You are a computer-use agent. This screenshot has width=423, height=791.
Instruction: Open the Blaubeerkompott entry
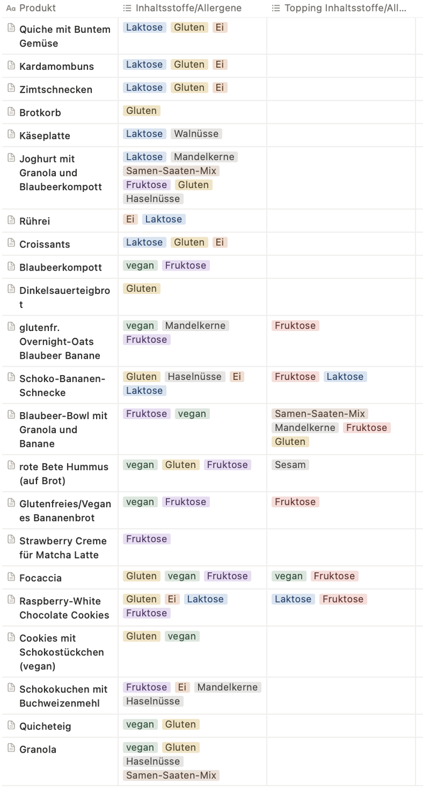tap(60, 267)
